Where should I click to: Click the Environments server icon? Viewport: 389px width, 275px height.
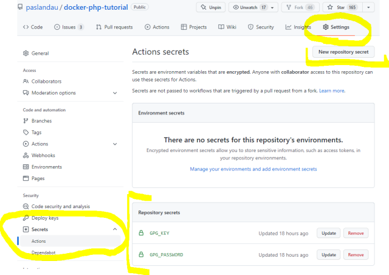26,167
